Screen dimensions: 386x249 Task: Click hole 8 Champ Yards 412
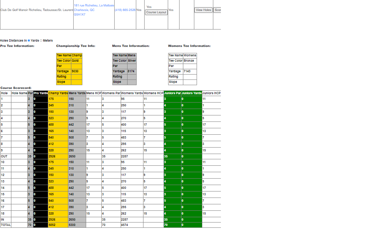click(51, 144)
